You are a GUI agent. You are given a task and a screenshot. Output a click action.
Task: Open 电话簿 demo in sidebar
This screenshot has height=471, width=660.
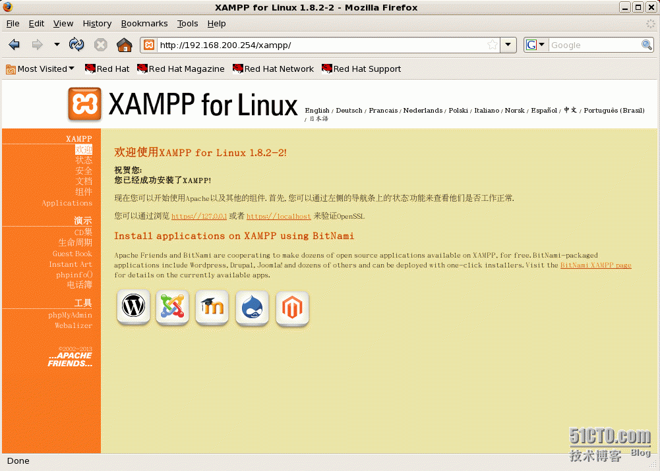point(79,285)
